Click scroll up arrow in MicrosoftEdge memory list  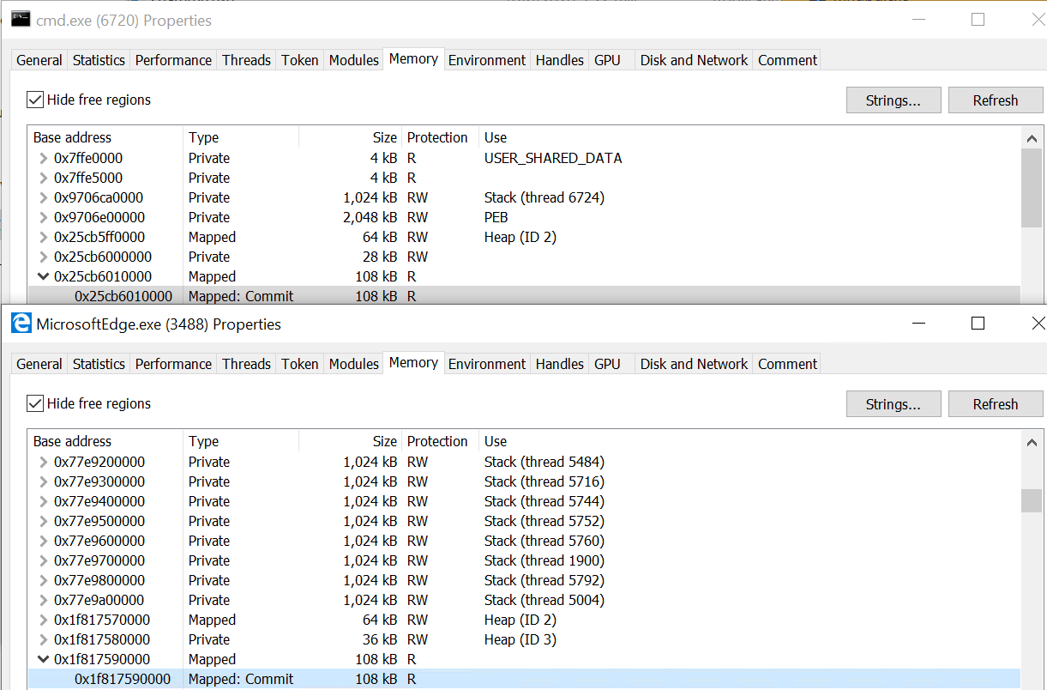[1032, 442]
